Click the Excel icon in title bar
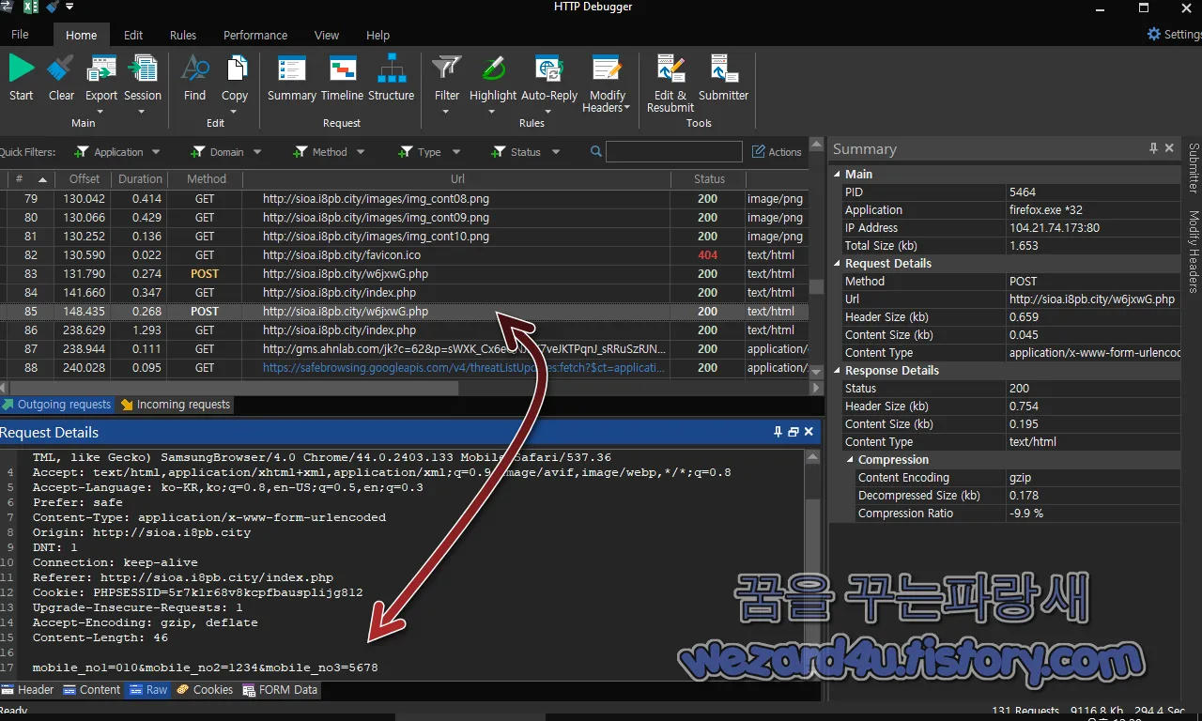 coord(29,8)
